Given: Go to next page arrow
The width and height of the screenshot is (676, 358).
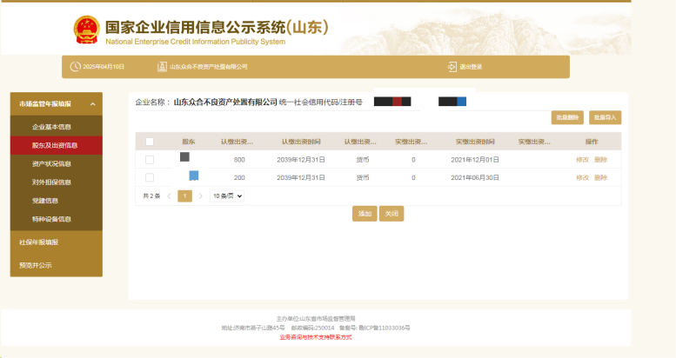Looking at the screenshot, I should click(x=200, y=196).
